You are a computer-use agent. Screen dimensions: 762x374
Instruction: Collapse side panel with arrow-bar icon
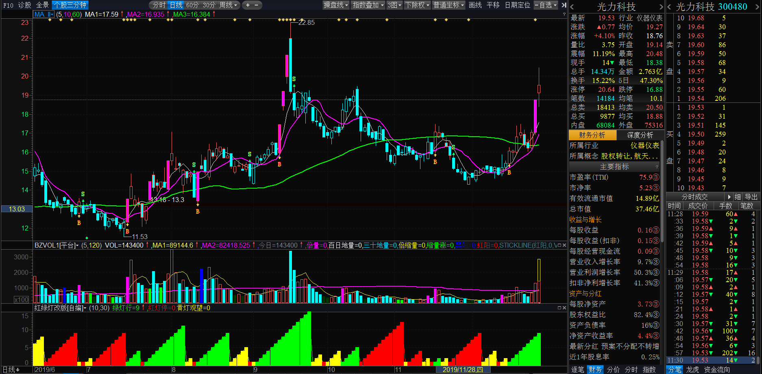(564, 5)
